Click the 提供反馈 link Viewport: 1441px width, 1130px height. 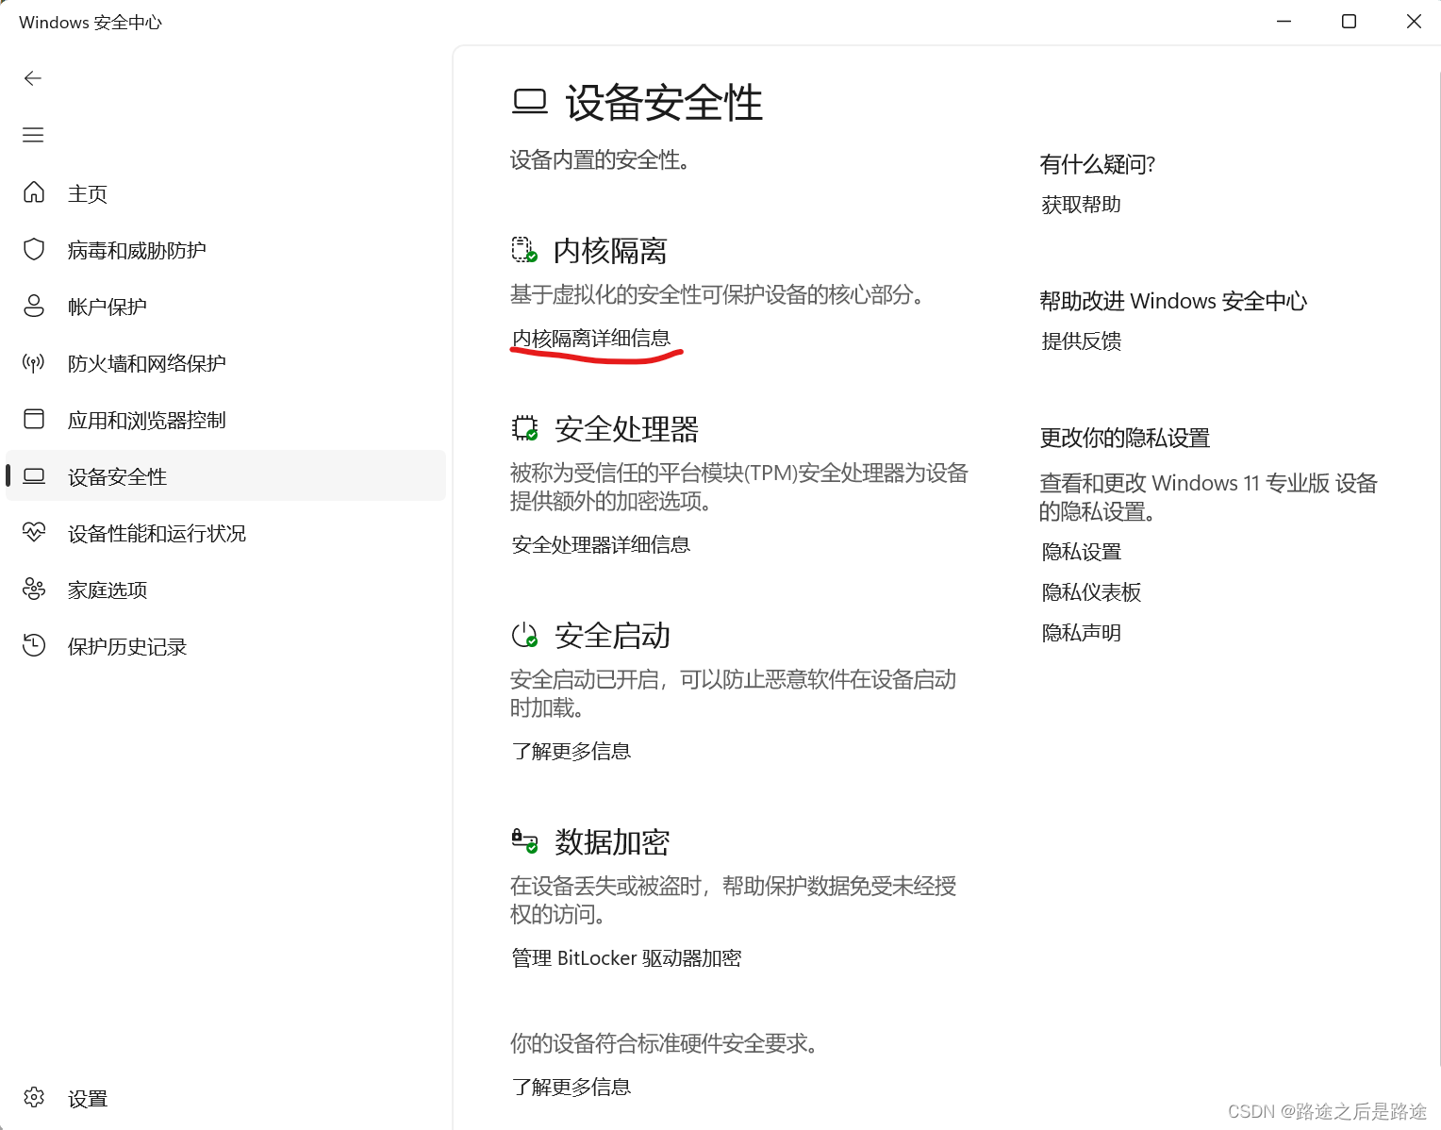tap(1082, 341)
